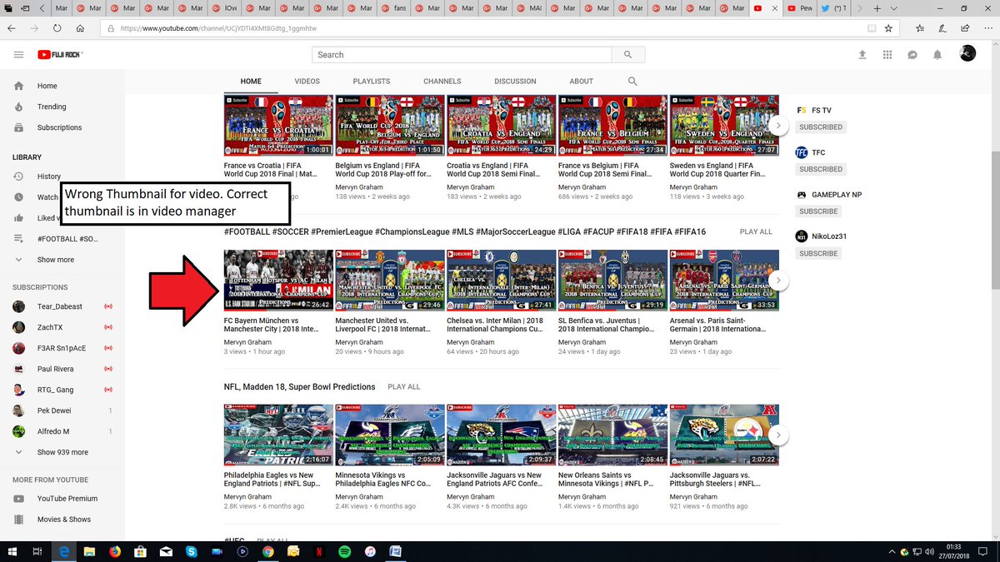Image resolution: width=1000 pixels, height=562 pixels.
Task: Open the YouTube hamburger guide menu
Action: pos(18,55)
